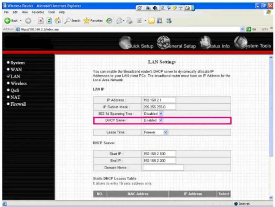Open the Favorites menu
This screenshot has height=207, width=275.
38,12
